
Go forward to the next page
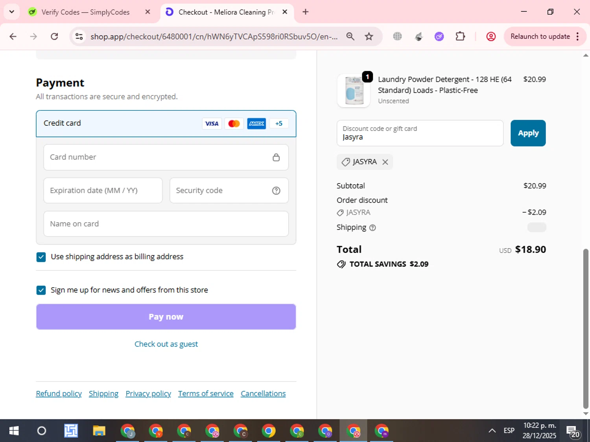[x=33, y=37]
